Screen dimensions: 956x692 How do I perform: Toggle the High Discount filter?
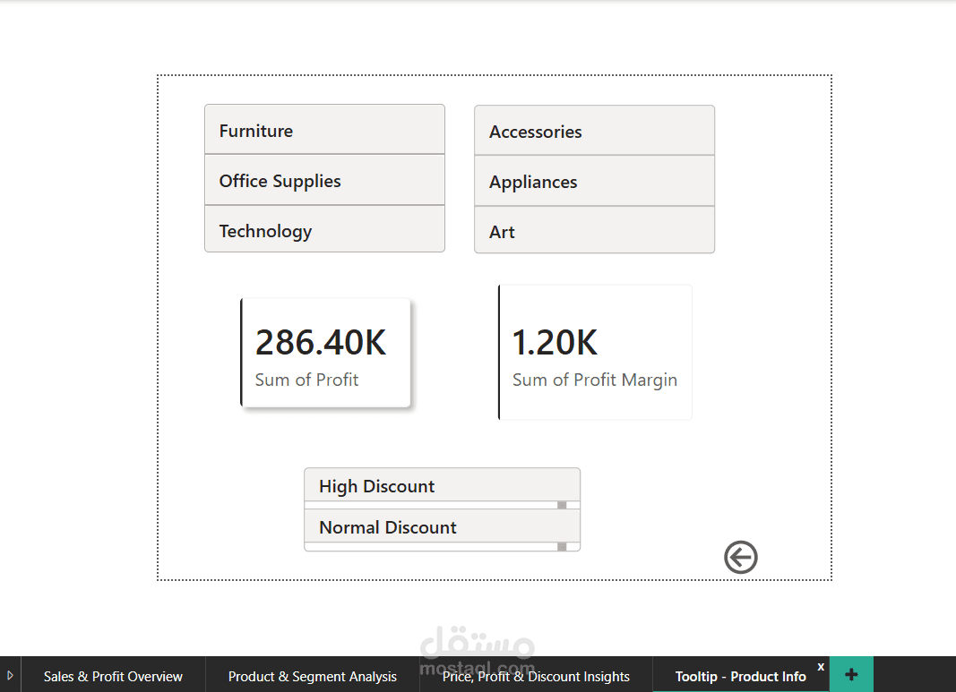tap(442, 486)
